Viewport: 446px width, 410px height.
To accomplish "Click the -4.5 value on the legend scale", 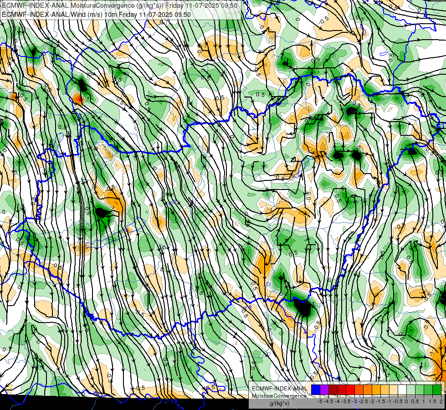I will [328, 401].
